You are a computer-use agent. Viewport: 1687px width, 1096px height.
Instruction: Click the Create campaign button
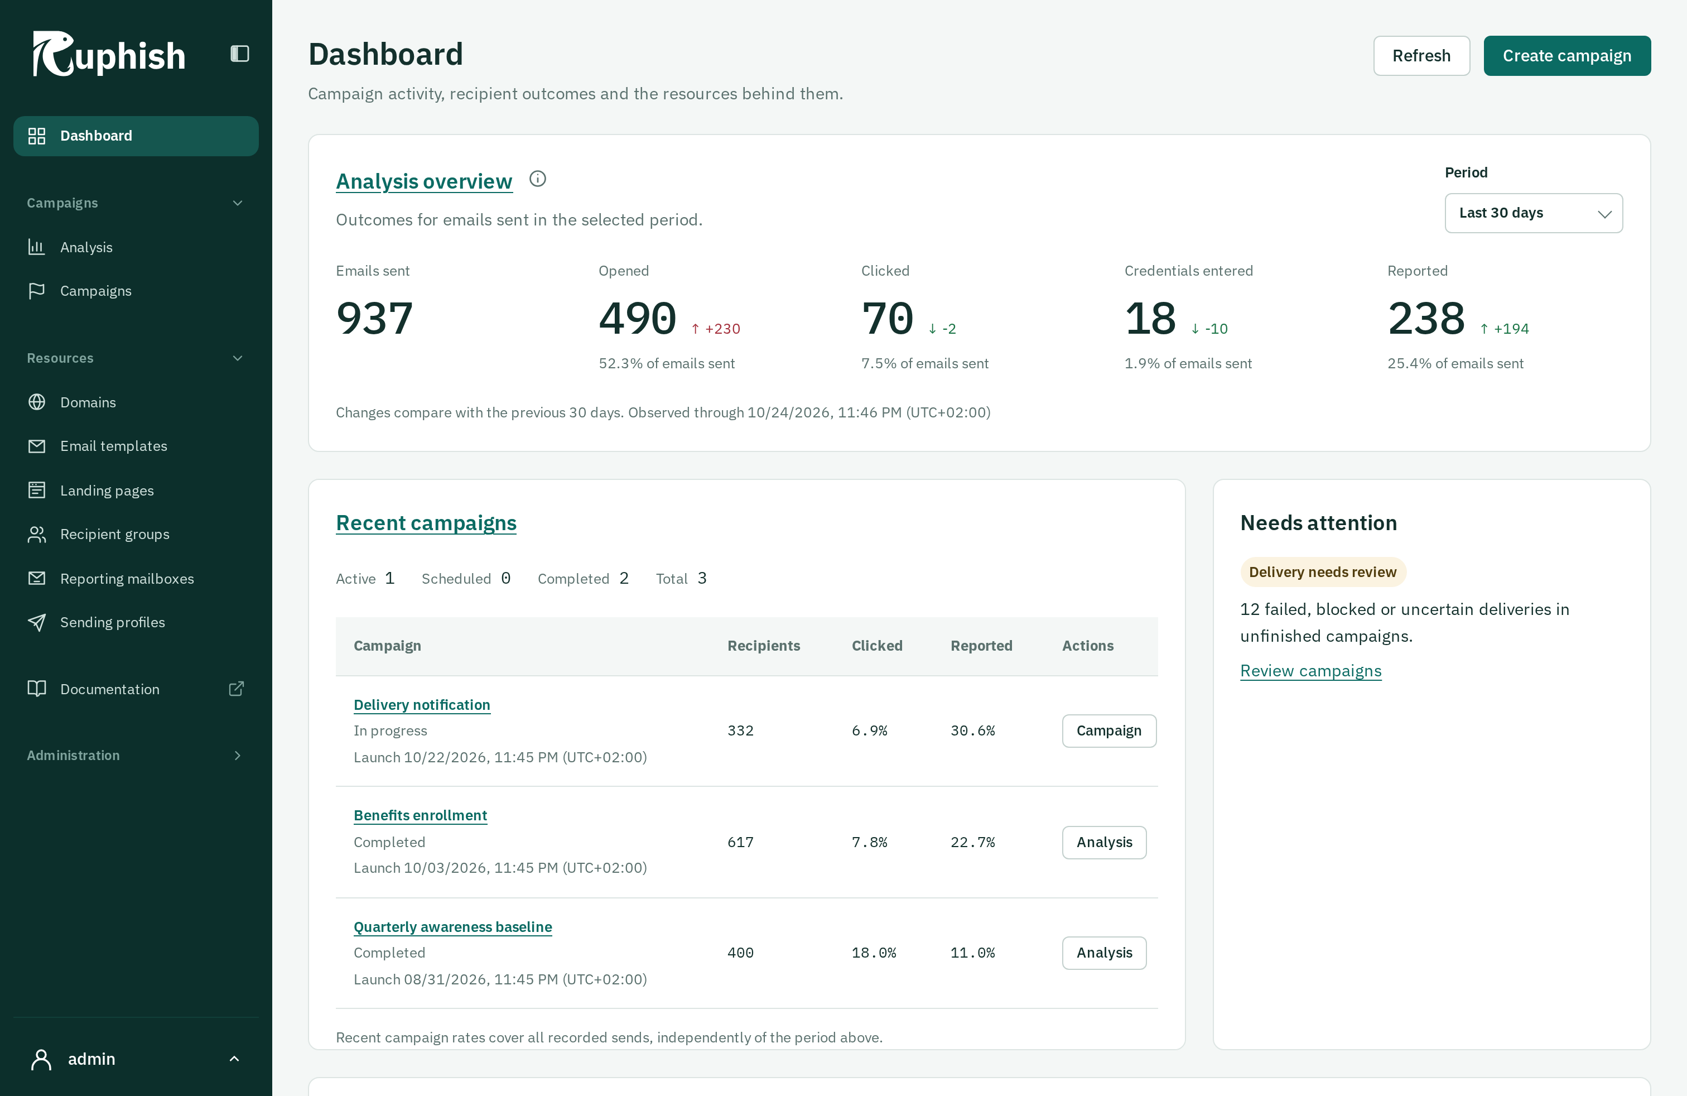click(1567, 55)
